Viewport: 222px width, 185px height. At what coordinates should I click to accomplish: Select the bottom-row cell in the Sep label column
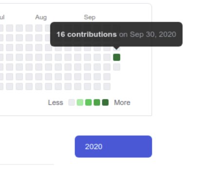pos(88,87)
